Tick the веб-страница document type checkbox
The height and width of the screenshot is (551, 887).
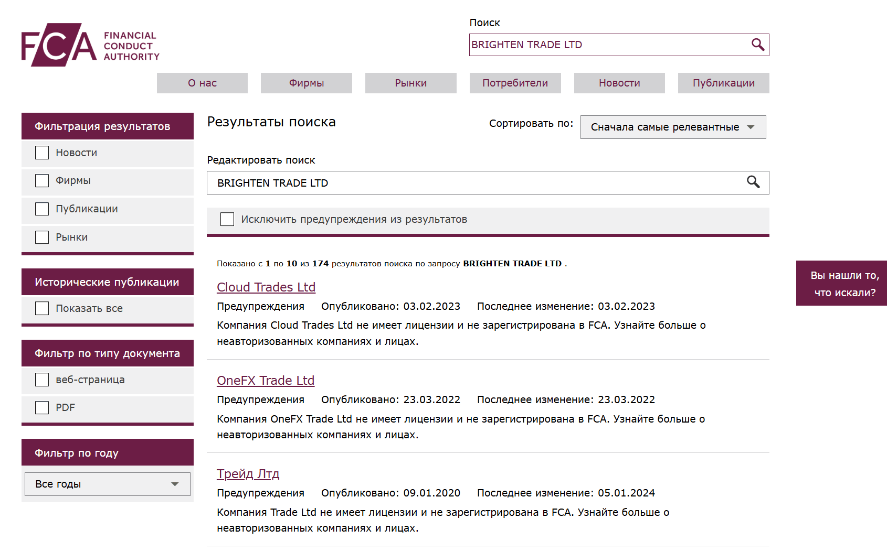pos(42,380)
